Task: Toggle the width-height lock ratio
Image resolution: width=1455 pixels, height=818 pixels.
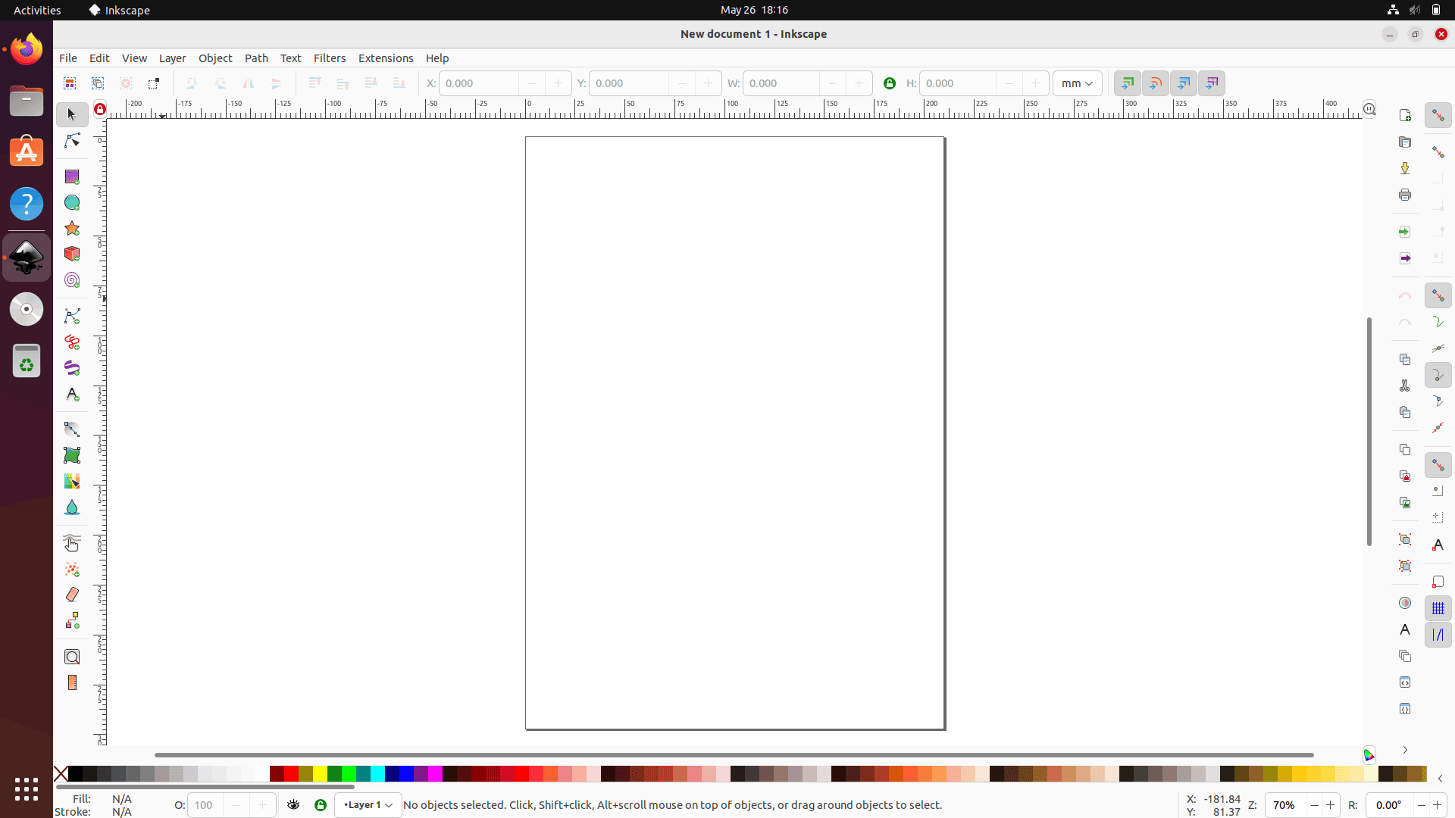Action: [889, 83]
